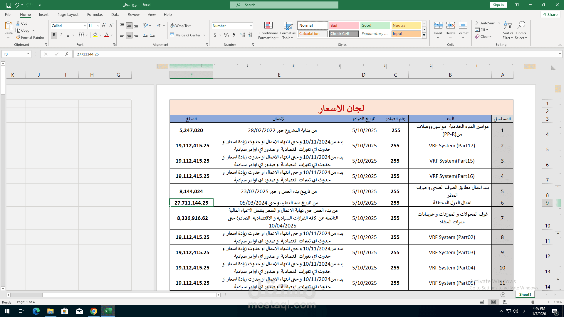The image size is (564, 317).
Task: Open the Fill dropdown
Action: tap(481, 30)
